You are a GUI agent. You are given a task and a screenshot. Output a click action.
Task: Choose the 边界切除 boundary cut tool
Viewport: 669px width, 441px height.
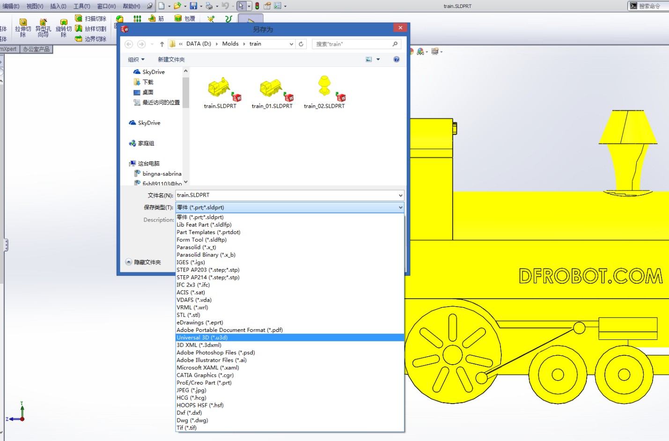(91, 39)
